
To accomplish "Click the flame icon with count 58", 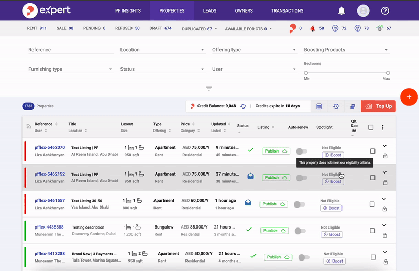I will point(312,28).
